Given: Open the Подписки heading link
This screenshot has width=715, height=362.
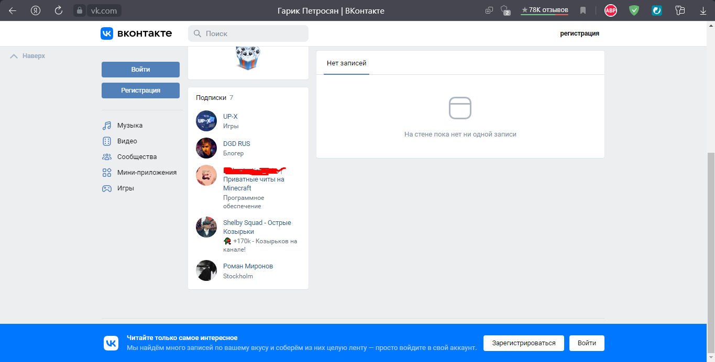Looking at the screenshot, I should (211, 98).
